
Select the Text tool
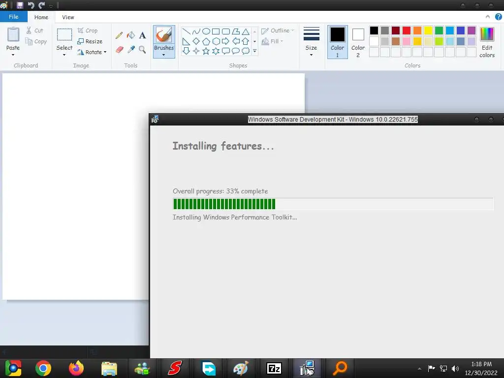[x=142, y=35]
